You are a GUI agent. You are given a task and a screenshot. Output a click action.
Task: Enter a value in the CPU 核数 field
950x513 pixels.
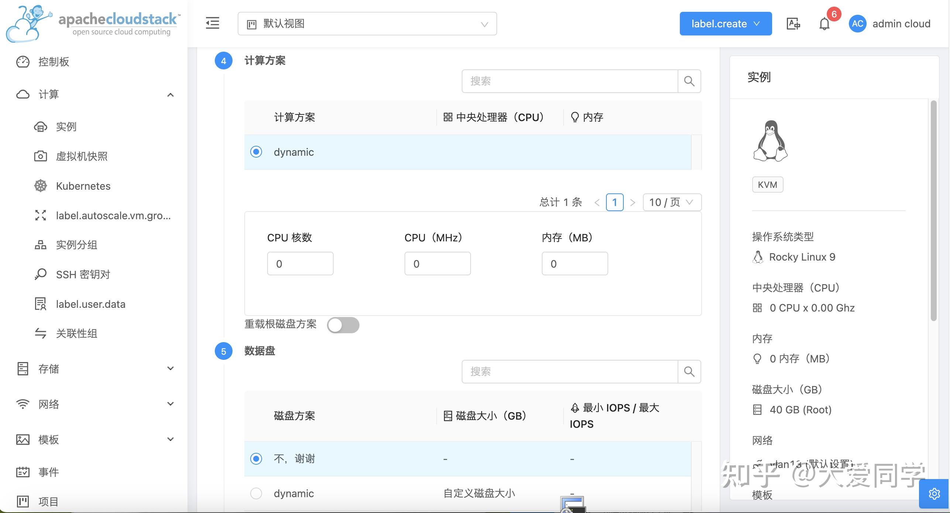coord(300,263)
